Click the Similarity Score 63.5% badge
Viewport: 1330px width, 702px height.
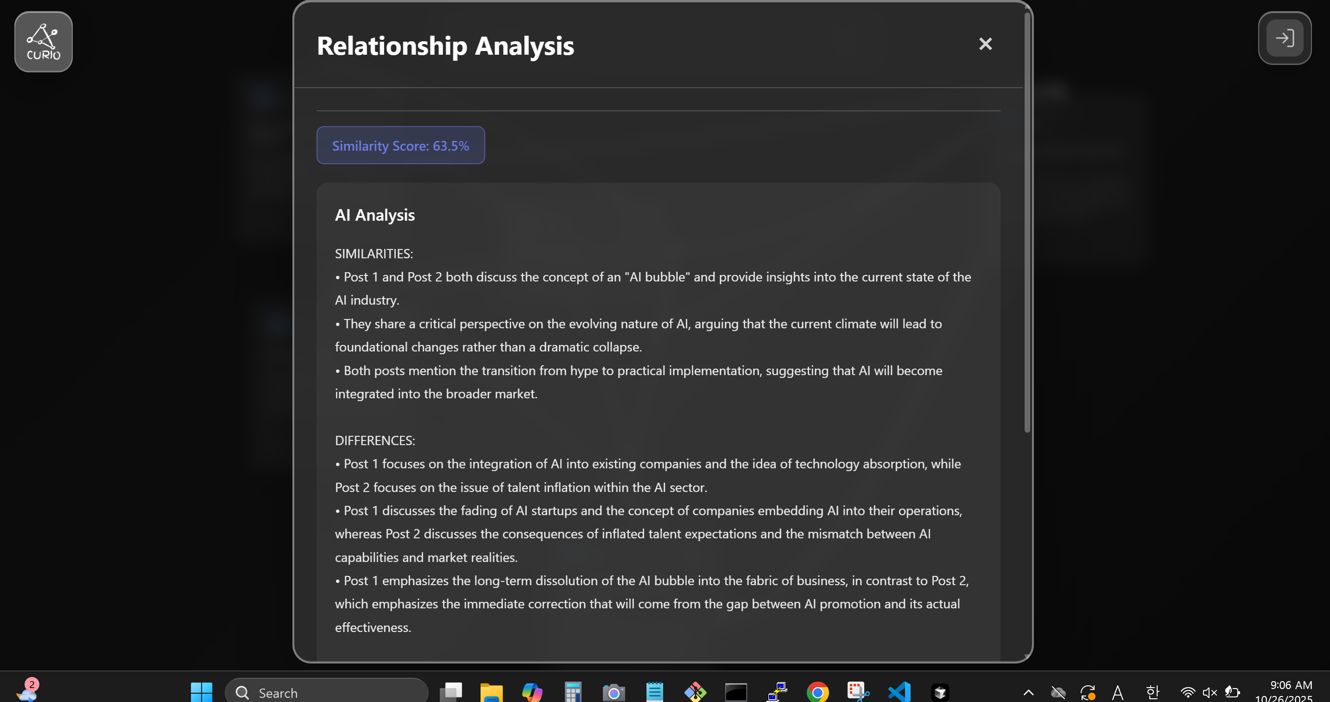click(400, 146)
